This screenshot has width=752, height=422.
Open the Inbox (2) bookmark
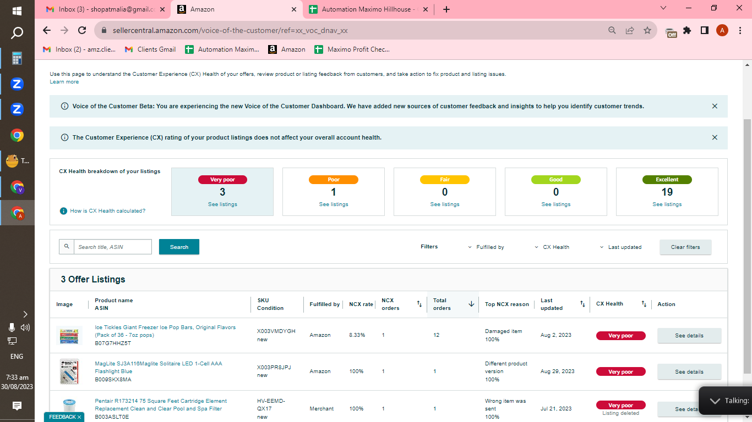79,49
